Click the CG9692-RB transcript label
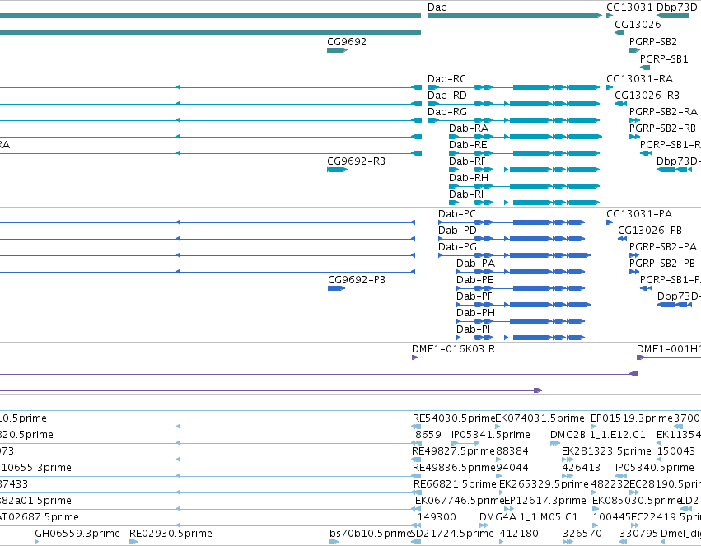This screenshot has height=546, width=701. 356,161
